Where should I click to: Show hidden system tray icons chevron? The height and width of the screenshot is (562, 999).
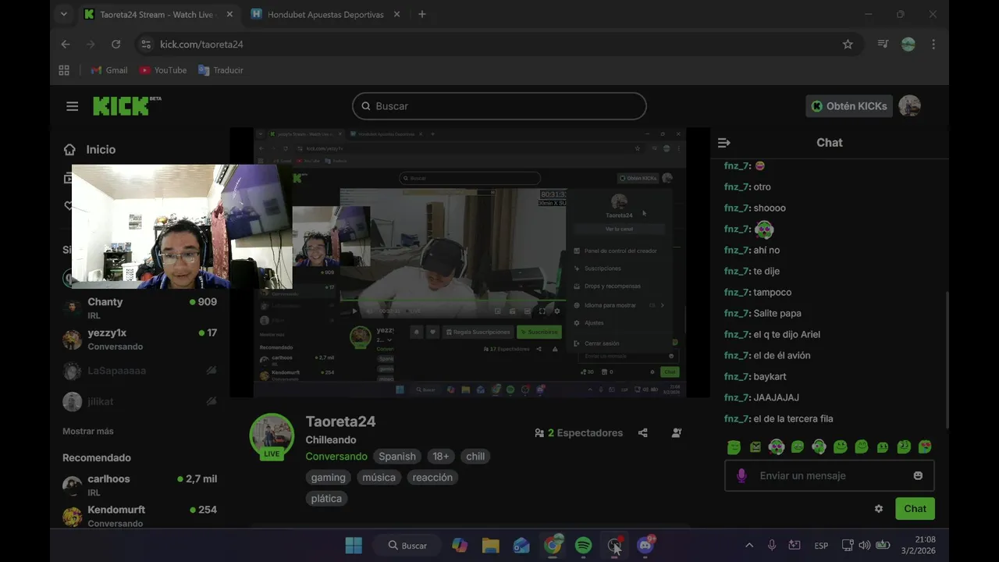pos(749,546)
